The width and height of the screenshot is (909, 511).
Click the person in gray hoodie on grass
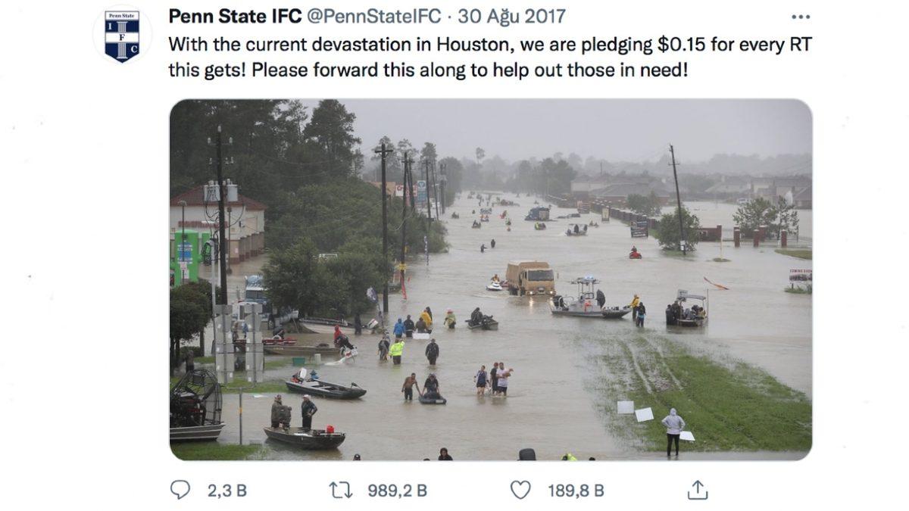(x=672, y=432)
